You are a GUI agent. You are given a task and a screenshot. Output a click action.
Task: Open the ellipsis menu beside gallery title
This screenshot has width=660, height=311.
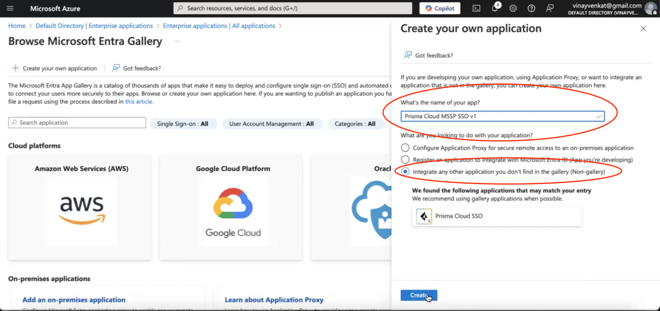pyautogui.click(x=177, y=41)
